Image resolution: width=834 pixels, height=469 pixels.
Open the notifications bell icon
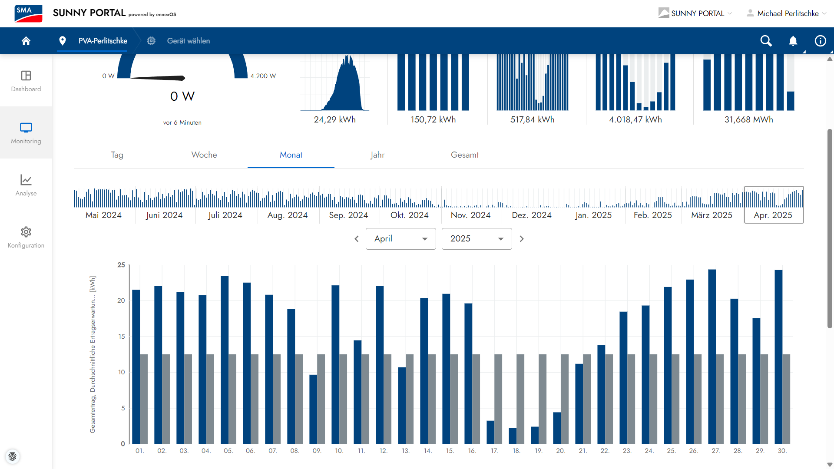click(x=793, y=41)
